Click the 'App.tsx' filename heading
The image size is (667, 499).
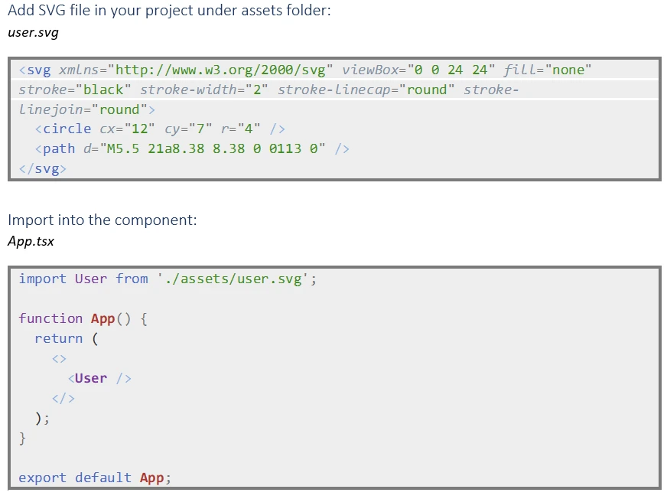click(31, 241)
